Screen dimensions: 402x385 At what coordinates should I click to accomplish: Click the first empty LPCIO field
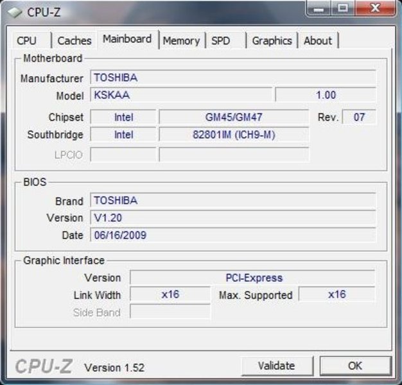(x=123, y=155)
